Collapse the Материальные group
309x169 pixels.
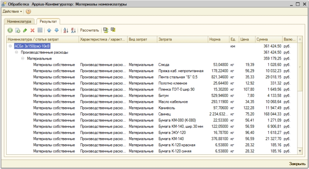(23, 59)
